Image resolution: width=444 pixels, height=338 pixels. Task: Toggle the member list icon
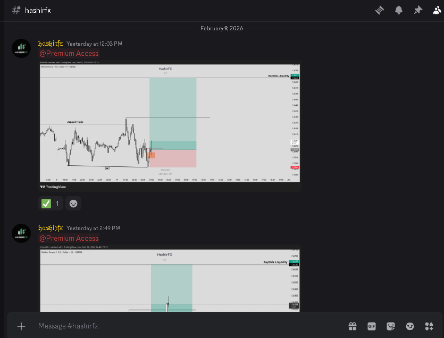pos(437,10)
